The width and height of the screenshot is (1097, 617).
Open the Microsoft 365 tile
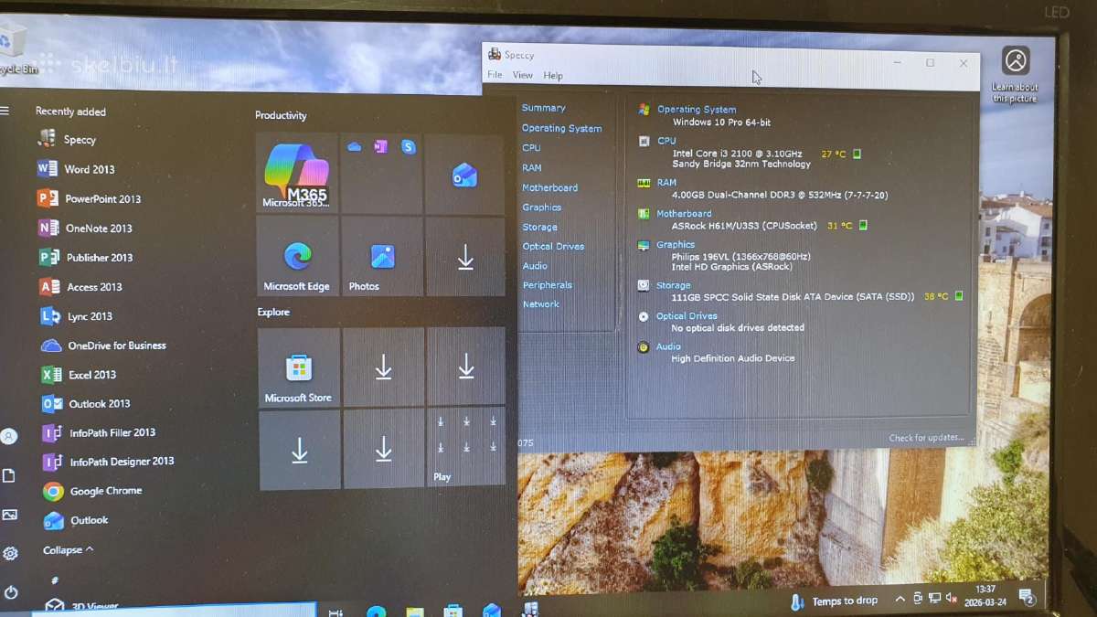(296, 174)
